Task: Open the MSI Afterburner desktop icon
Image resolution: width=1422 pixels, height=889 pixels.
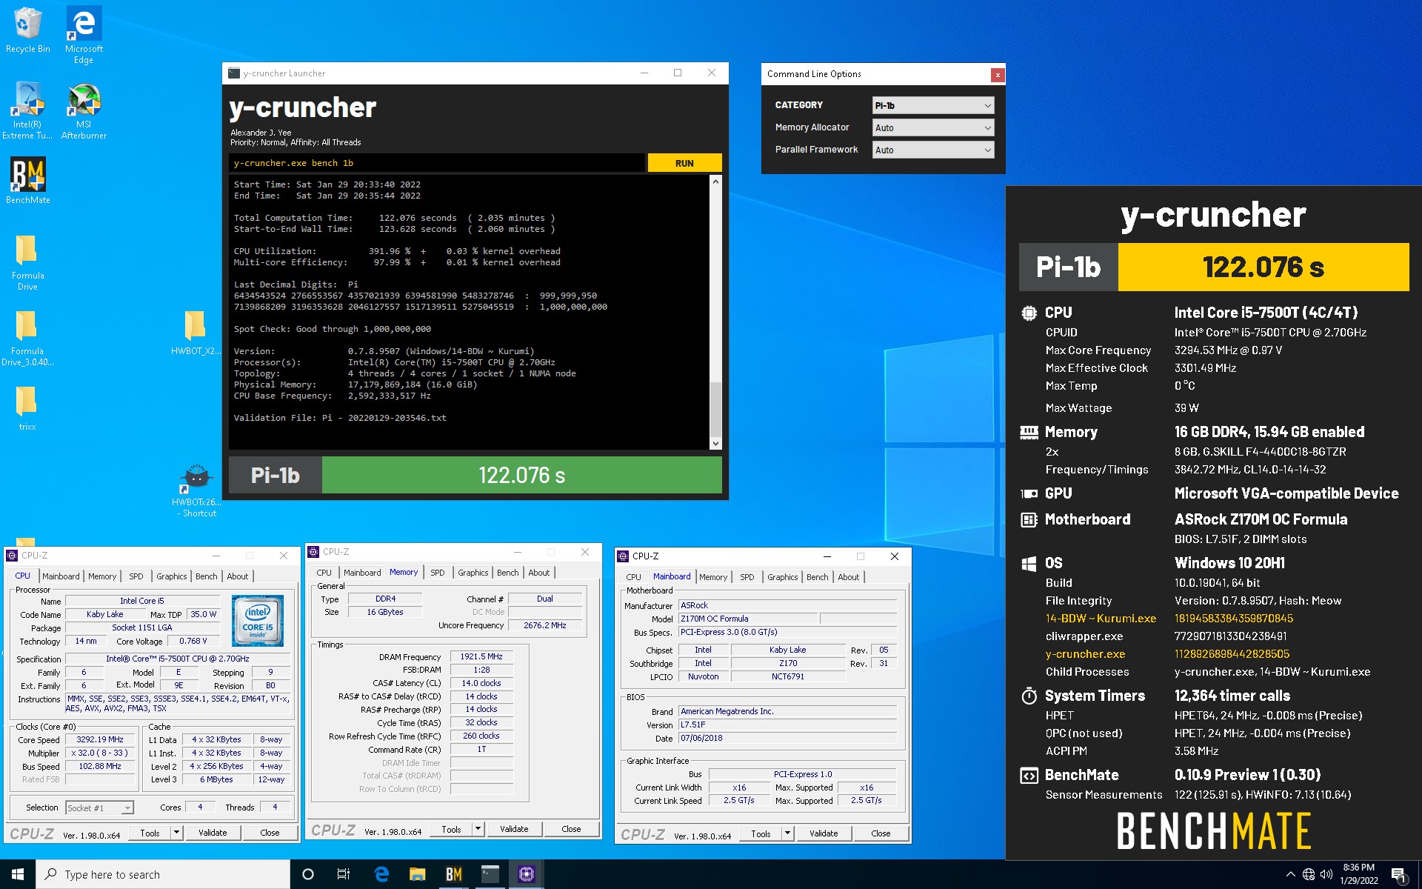Action: (x=84, y=110)
